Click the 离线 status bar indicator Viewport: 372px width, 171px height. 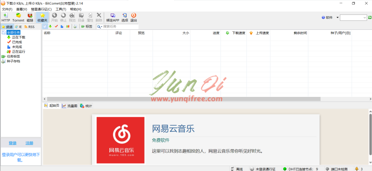pos(237,169)
